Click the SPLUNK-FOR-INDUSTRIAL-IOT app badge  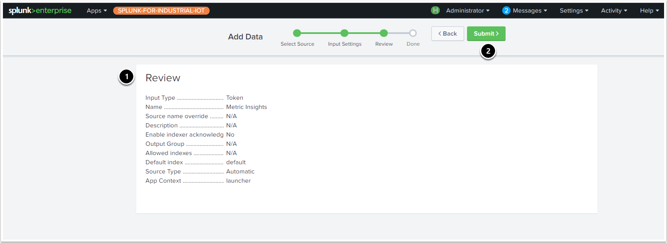[x=161, y=10]
